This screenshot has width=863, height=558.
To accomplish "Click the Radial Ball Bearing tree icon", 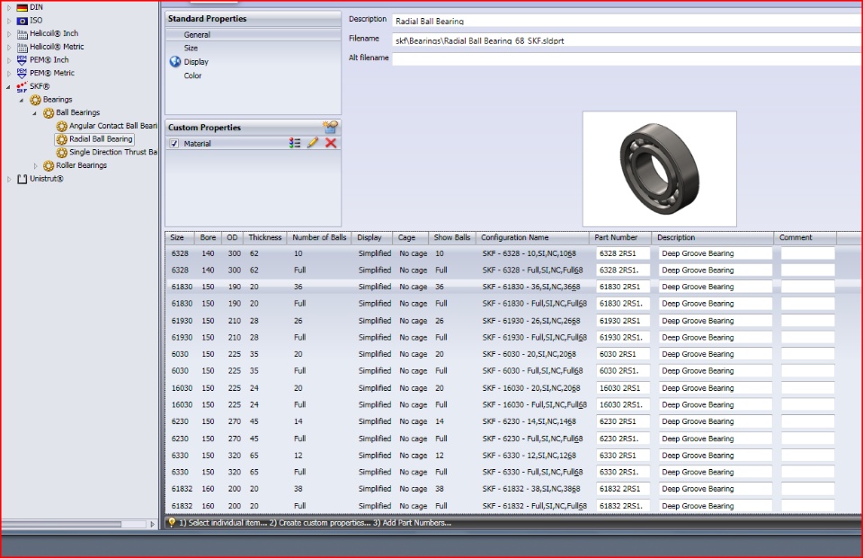I will [x=62, y=139].
